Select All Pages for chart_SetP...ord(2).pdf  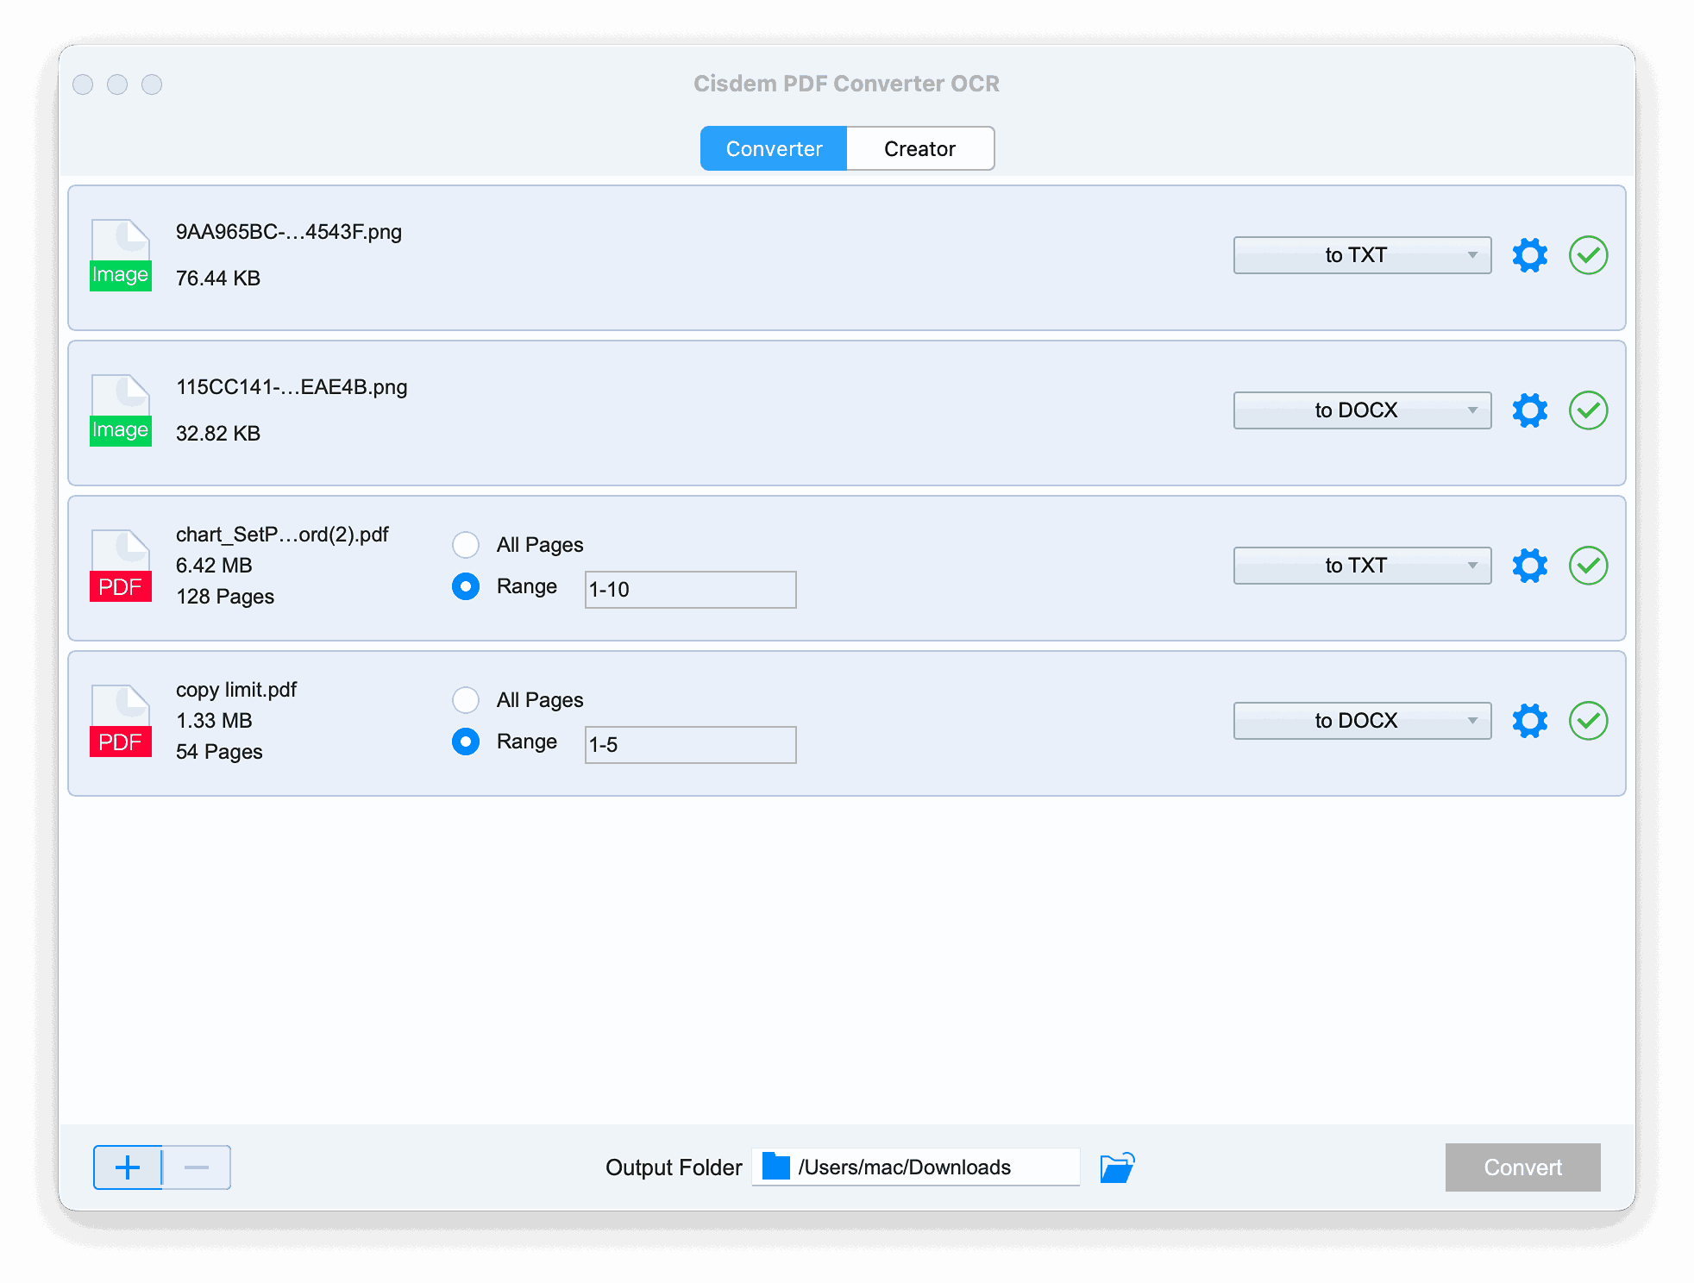(467, 543)
